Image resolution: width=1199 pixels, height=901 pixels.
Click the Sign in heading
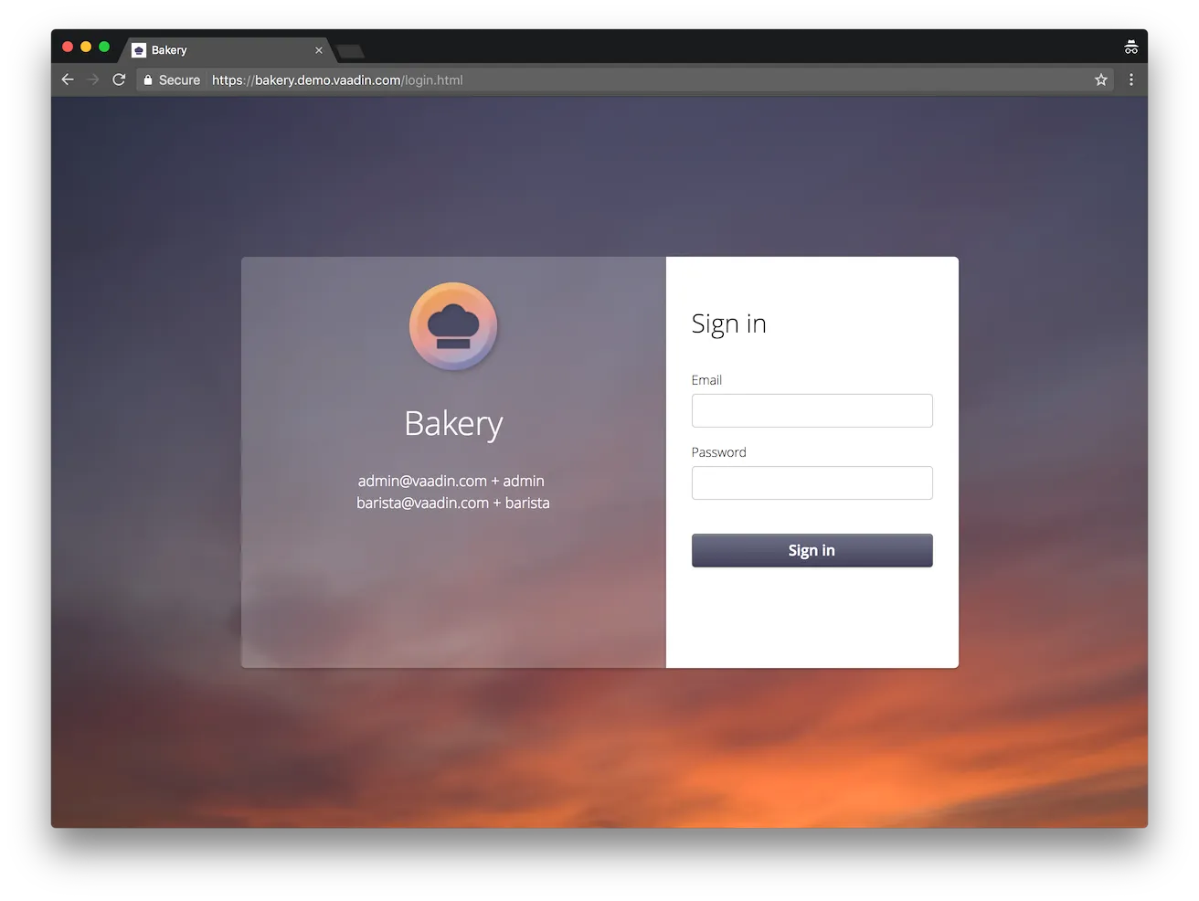coord(728,324)
